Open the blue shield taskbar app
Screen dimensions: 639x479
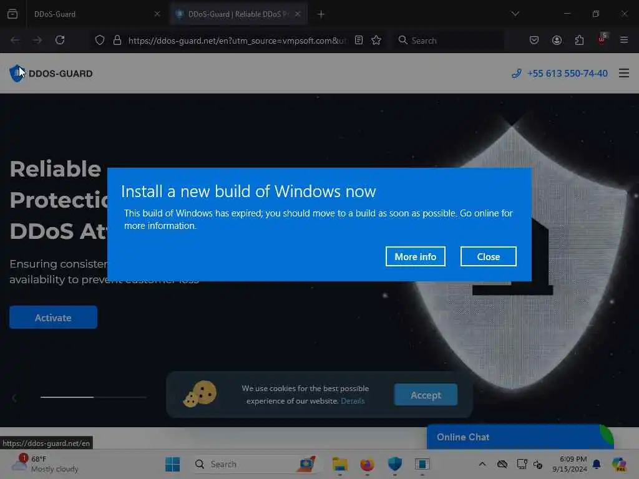click(395, 464)
